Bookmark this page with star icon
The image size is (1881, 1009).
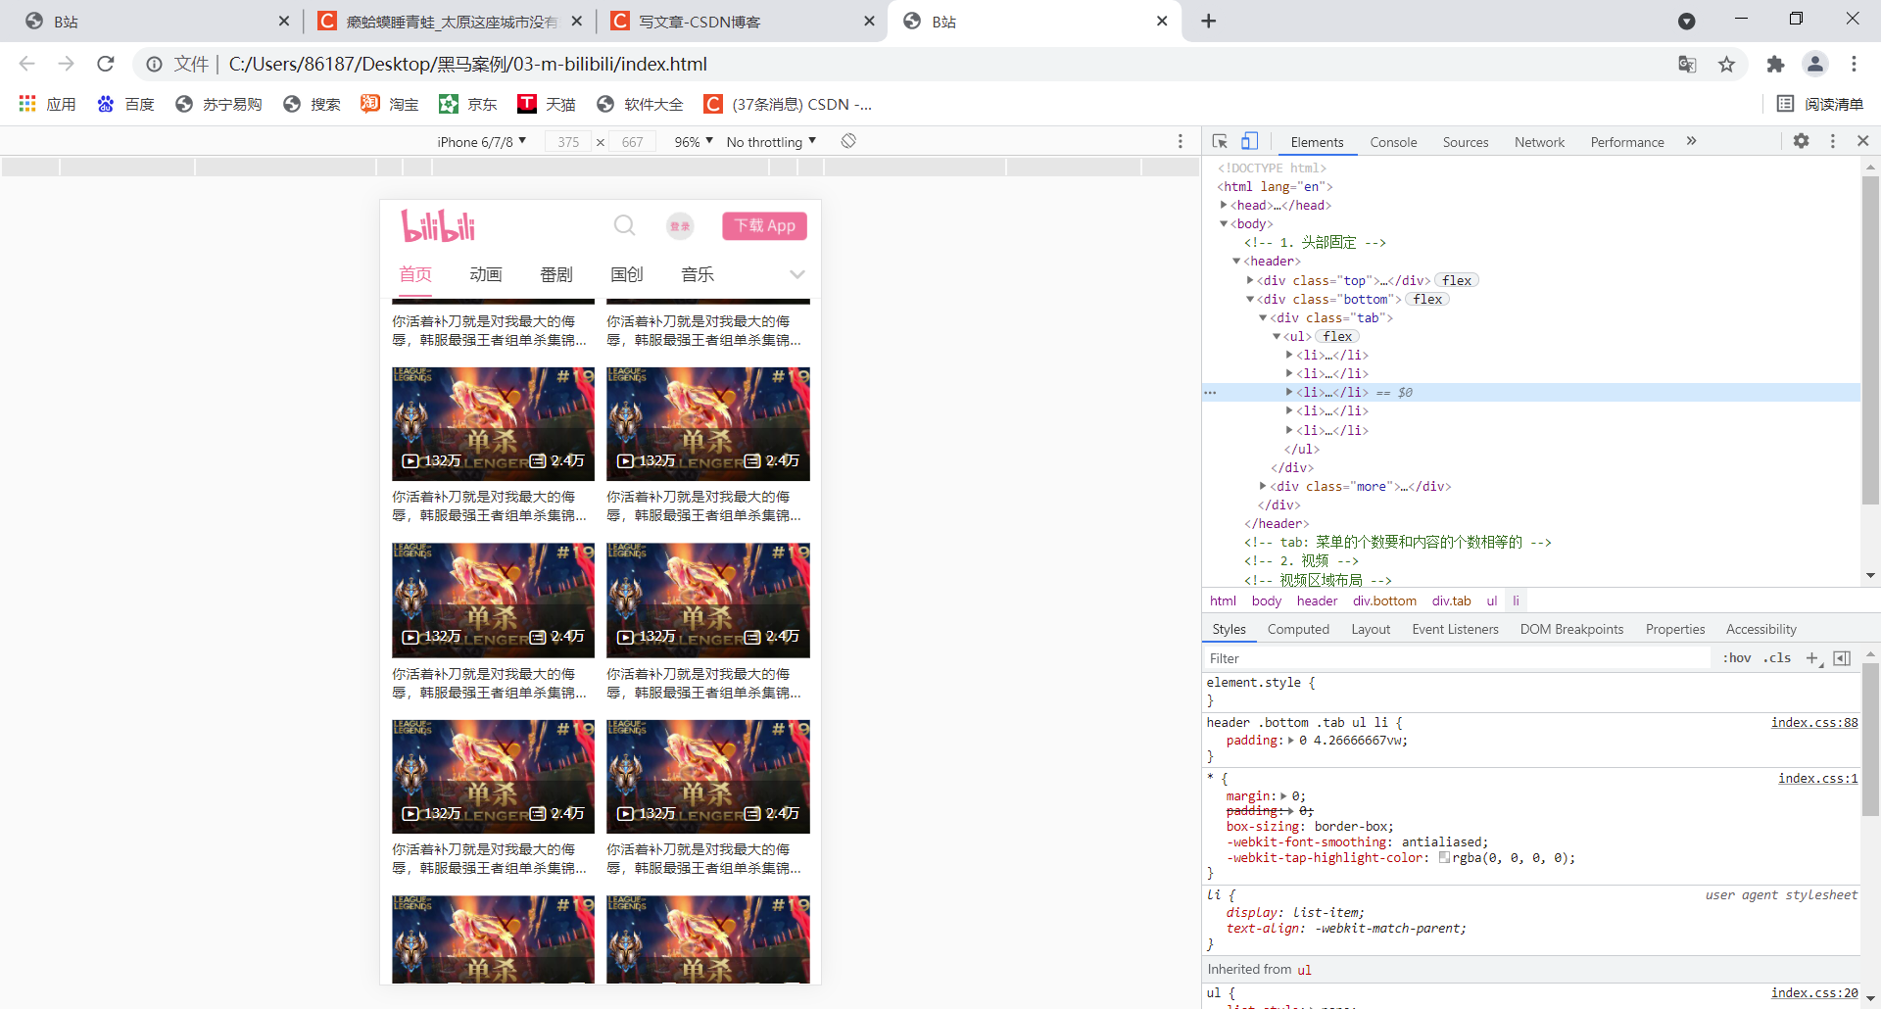[x=1726, y=64]
